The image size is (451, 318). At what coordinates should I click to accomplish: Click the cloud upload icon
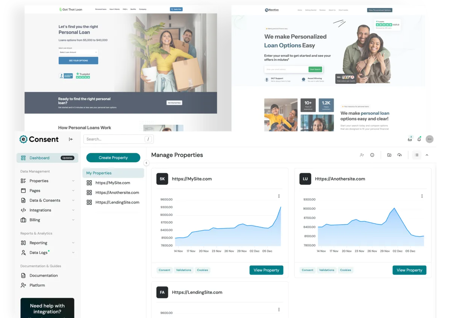click(400, 155)
